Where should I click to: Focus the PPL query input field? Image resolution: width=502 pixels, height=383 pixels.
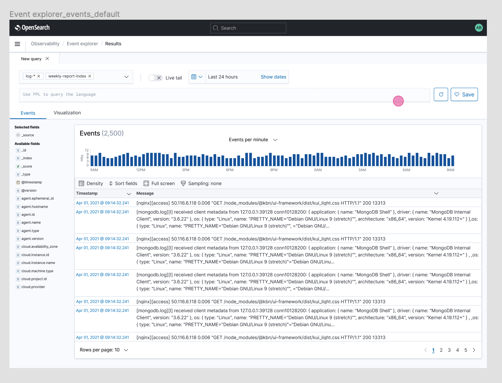pyautogui.click(x=224, y=95)
